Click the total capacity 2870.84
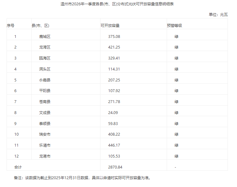This screenshot has height=187, width=237. (x=115, y=167)
